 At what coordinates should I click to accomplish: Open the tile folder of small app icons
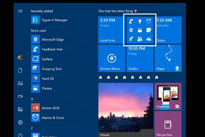[140, 30]
